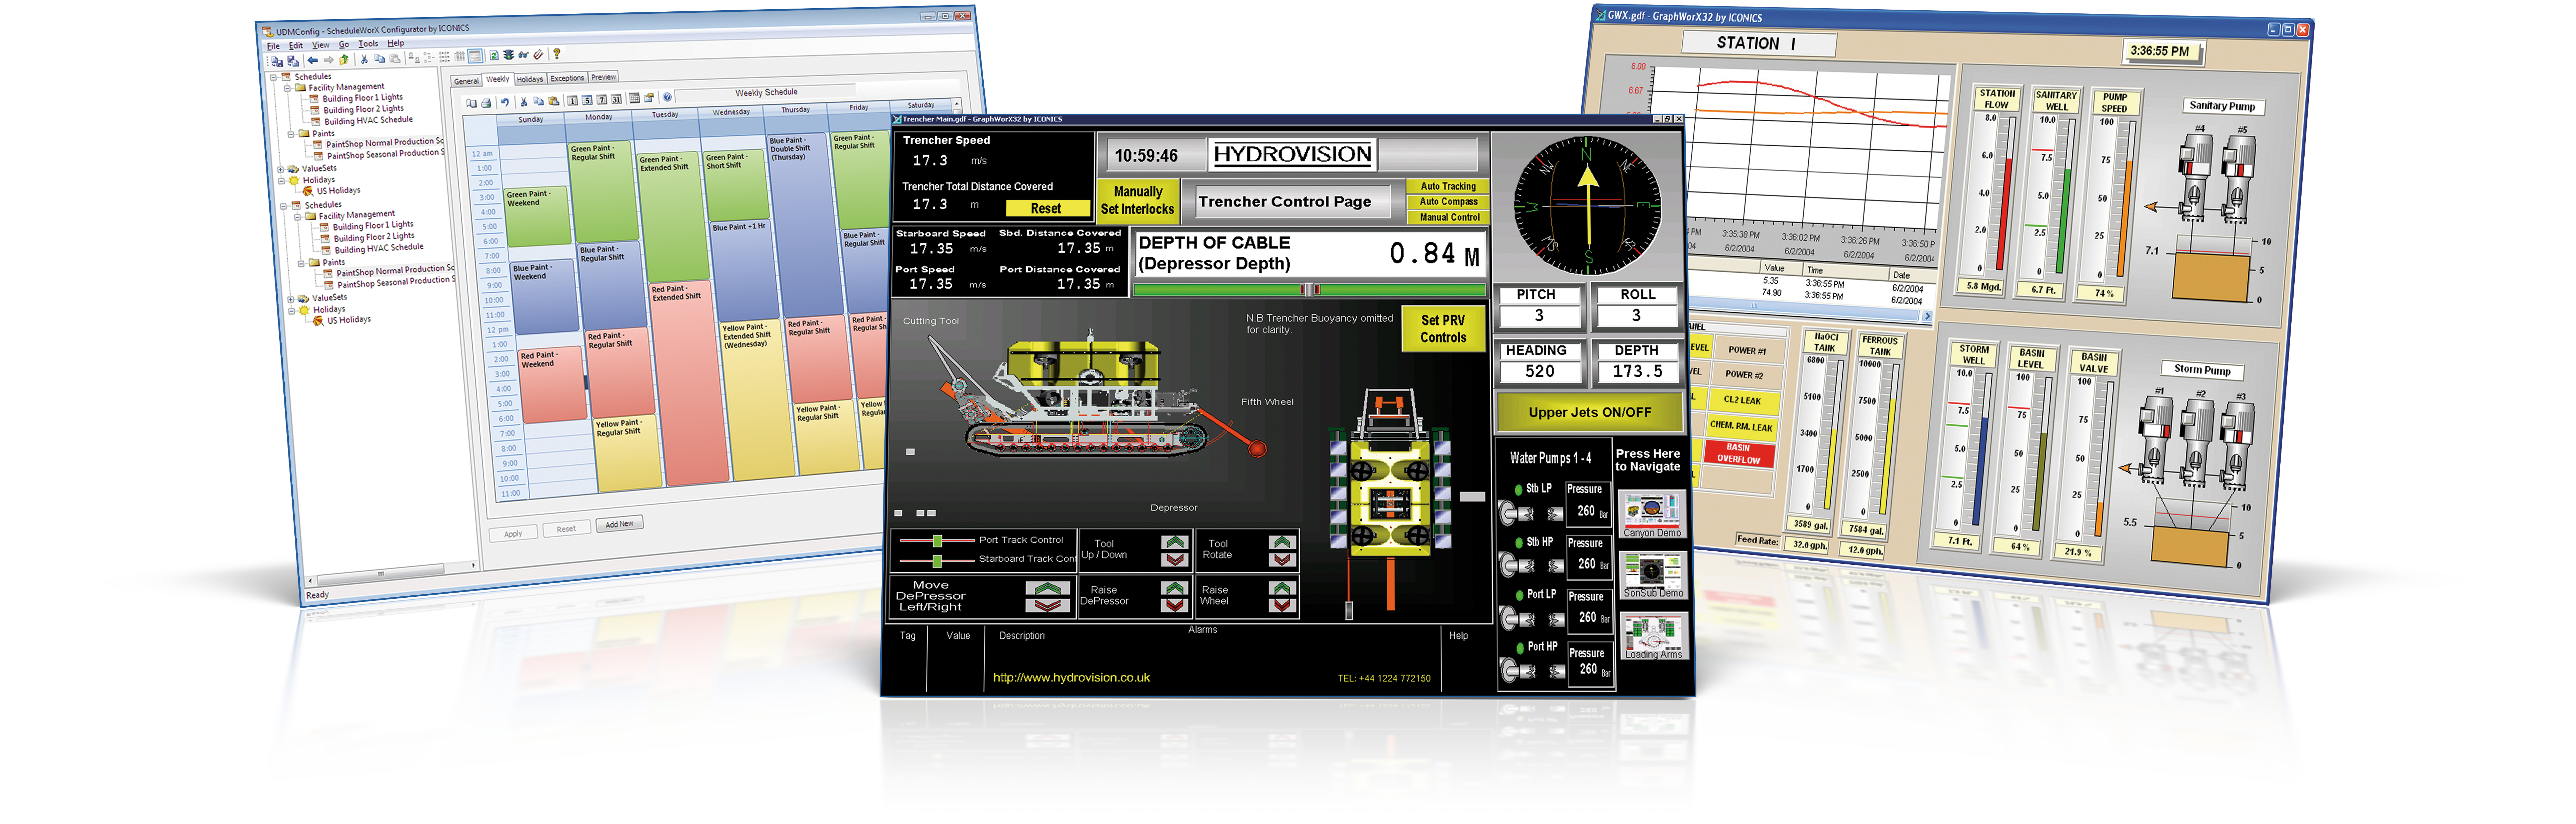The width and height of the screenshot is (2576, 824).
Task: Click the blue help icon in the Weekly Schedule toolbar
Action: click(667, 97)
